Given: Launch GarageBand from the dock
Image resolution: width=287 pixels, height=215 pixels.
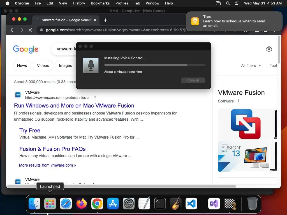Looking at the screenshot, I should [x=176, y=204].
